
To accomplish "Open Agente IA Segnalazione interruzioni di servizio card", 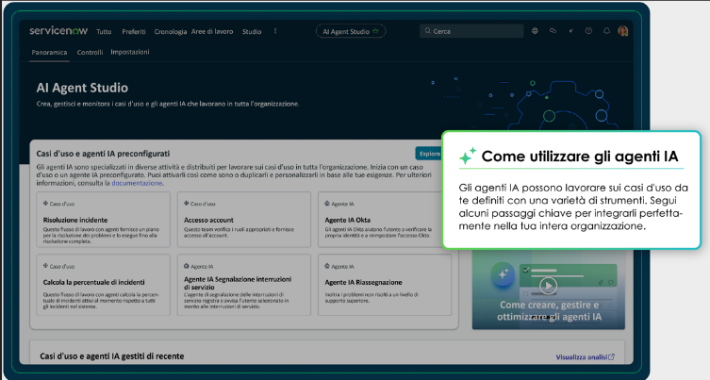I will click(x=244, y=285).
